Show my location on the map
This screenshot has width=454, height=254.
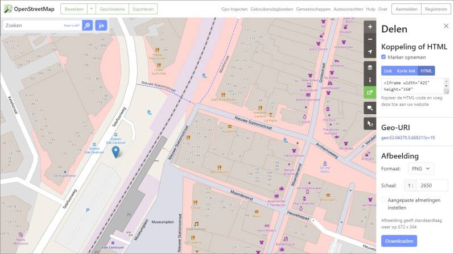click(x=370, y=52)
